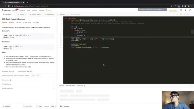Open Chrome three-dot menu
This screenshot has width=194, height=109.
coord(192,6)
